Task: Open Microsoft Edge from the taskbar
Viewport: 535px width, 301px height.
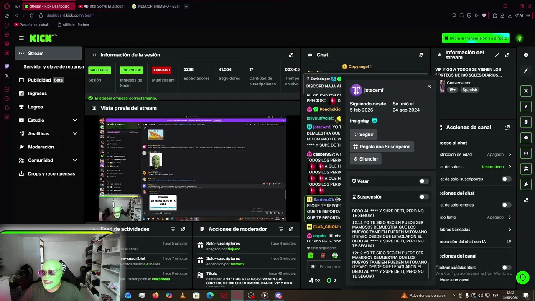Action: coord(210,296)
